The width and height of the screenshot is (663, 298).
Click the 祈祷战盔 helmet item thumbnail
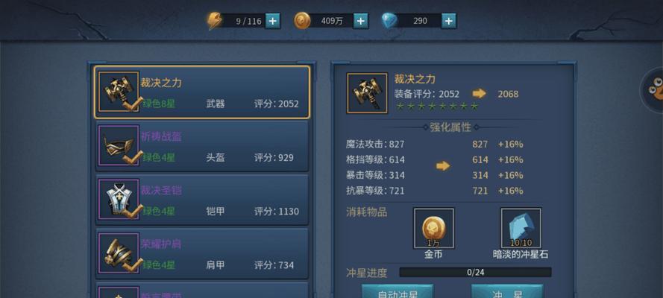[x=119, y=145]
